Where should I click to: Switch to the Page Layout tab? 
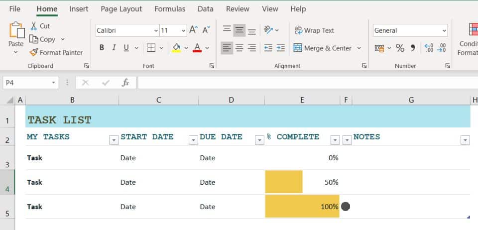click(121, 9)
